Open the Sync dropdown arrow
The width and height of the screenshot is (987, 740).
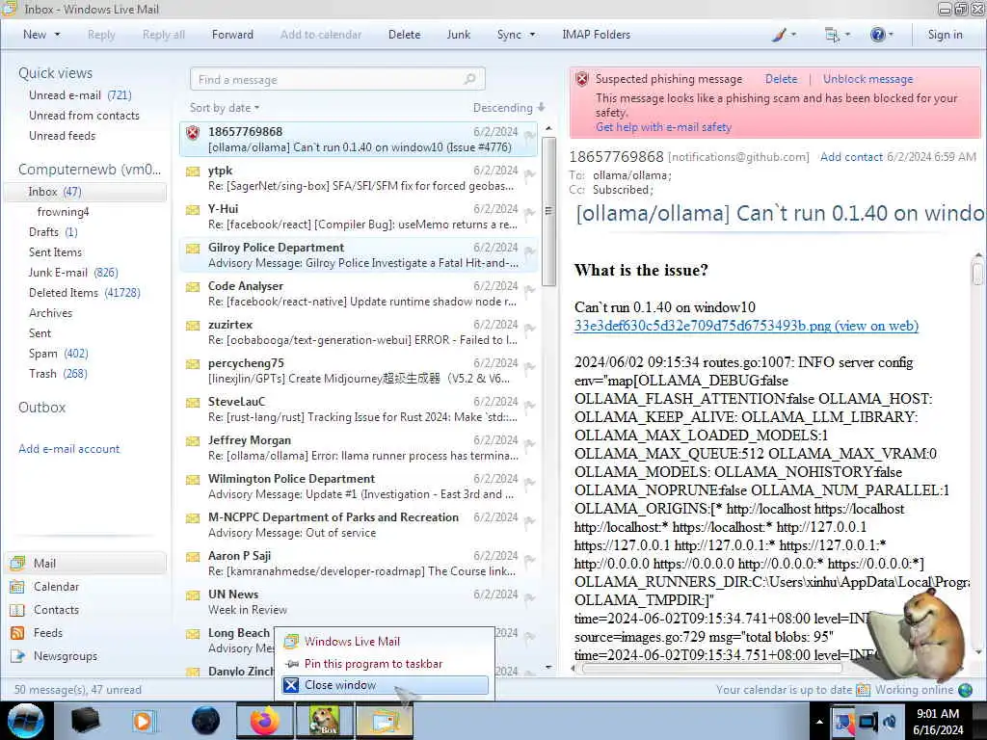tap(532, 35)
